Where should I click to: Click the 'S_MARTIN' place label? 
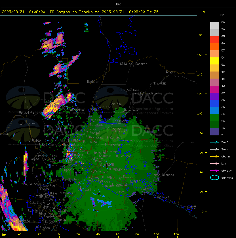[107, 165]
